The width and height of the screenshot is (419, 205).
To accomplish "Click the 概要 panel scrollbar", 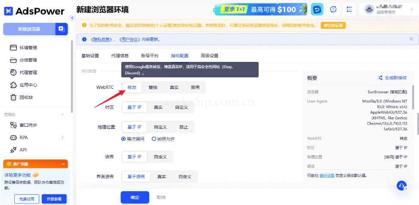I will 414,97.
